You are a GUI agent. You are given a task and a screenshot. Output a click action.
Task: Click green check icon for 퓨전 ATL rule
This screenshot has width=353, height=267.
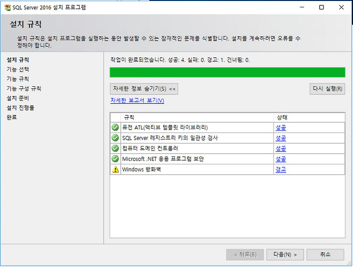coord(115,127)
